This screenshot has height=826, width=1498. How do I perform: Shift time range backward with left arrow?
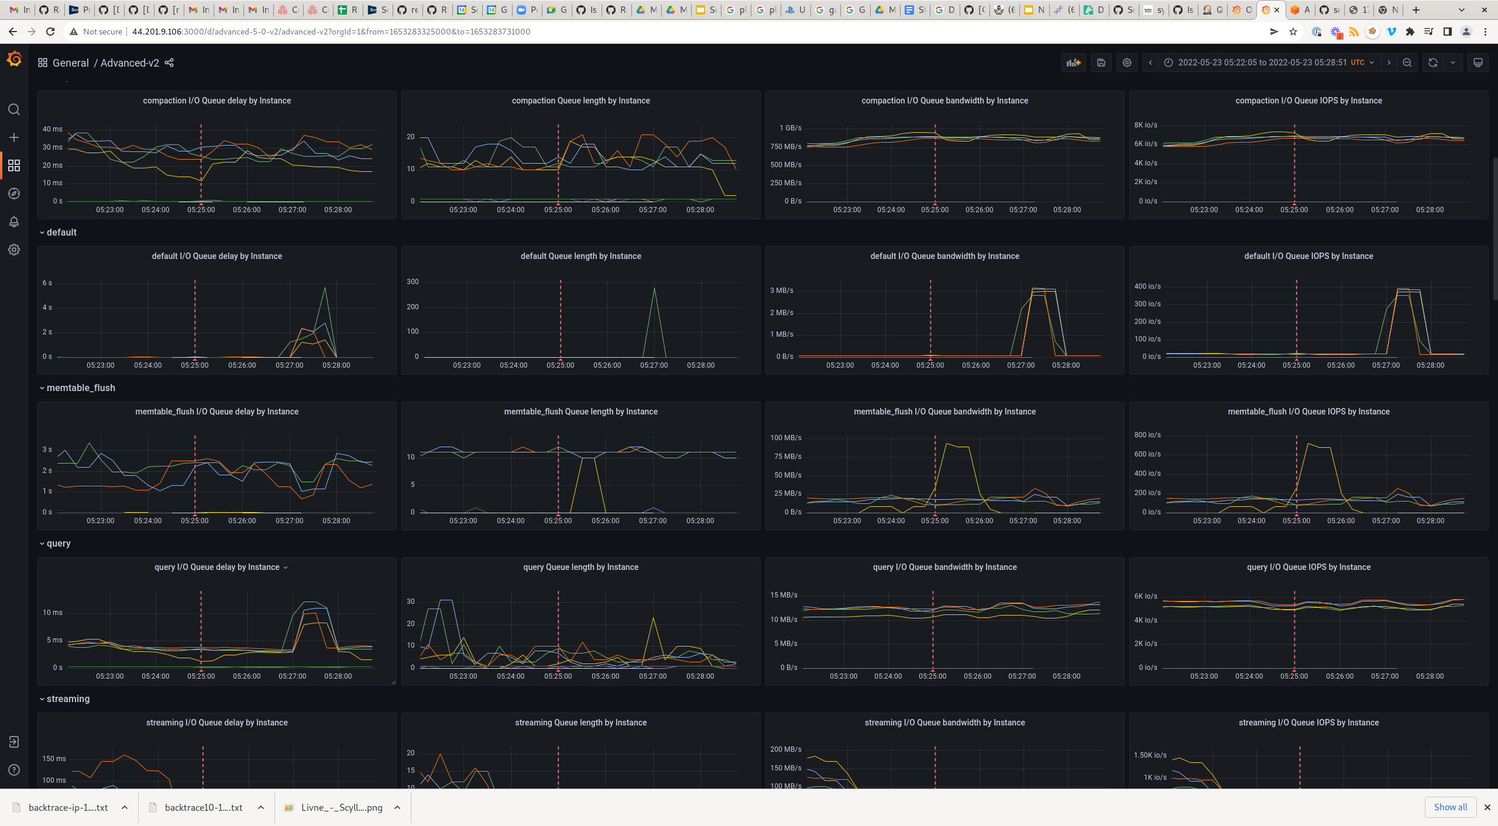point(1150,63)
